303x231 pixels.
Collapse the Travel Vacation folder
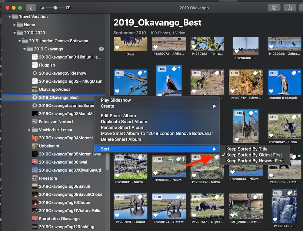click(x=10, y=17)
